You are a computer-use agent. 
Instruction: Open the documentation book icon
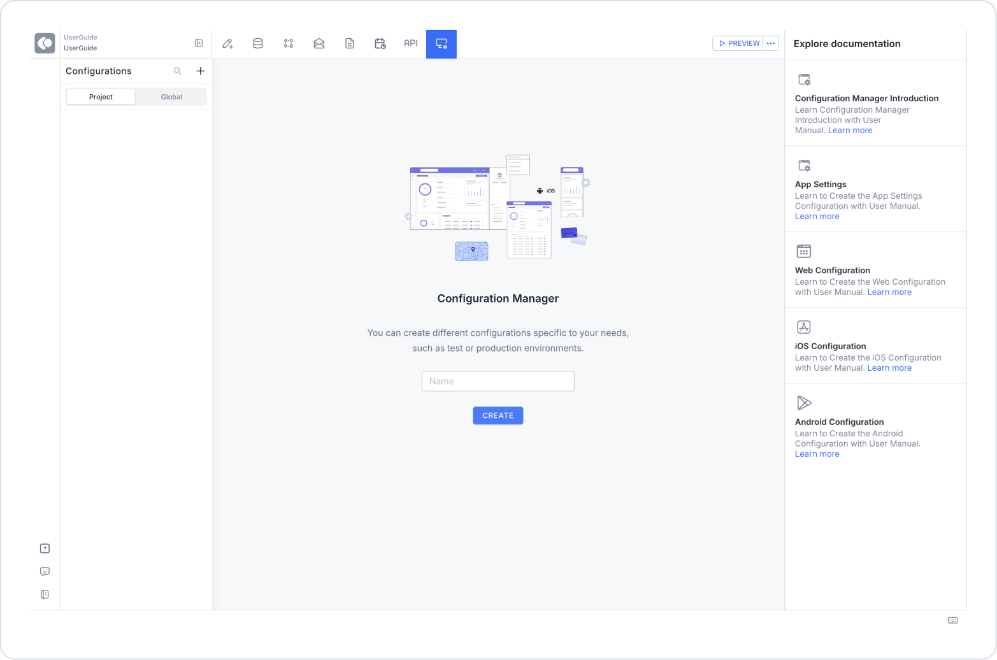(45, 594)
